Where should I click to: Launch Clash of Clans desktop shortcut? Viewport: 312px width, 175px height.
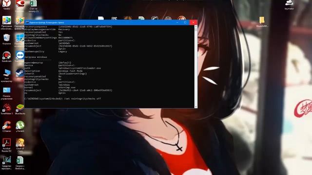tap(20, 145)
